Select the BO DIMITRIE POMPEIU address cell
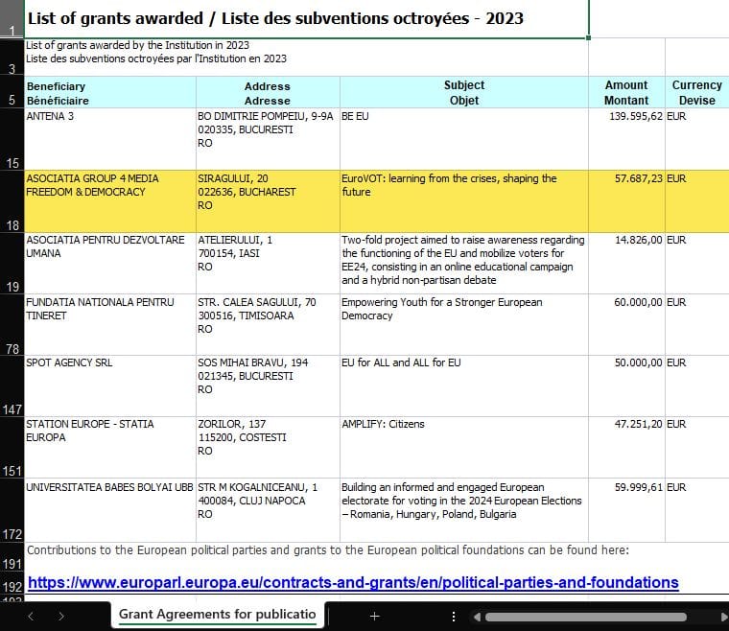 pyautogui.click(x=268, y=139)
